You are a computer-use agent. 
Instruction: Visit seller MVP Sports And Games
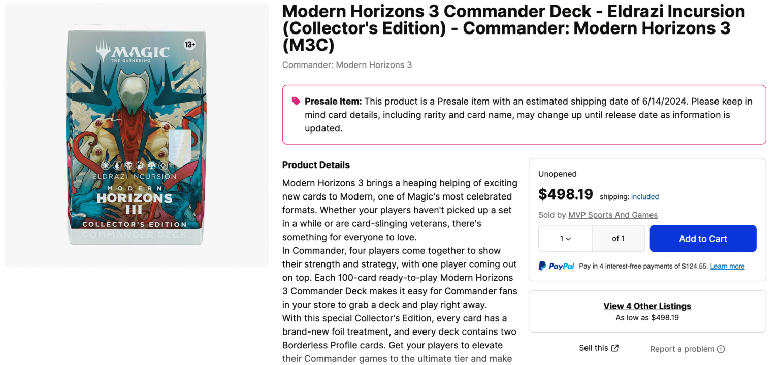[x=612, y=215]
